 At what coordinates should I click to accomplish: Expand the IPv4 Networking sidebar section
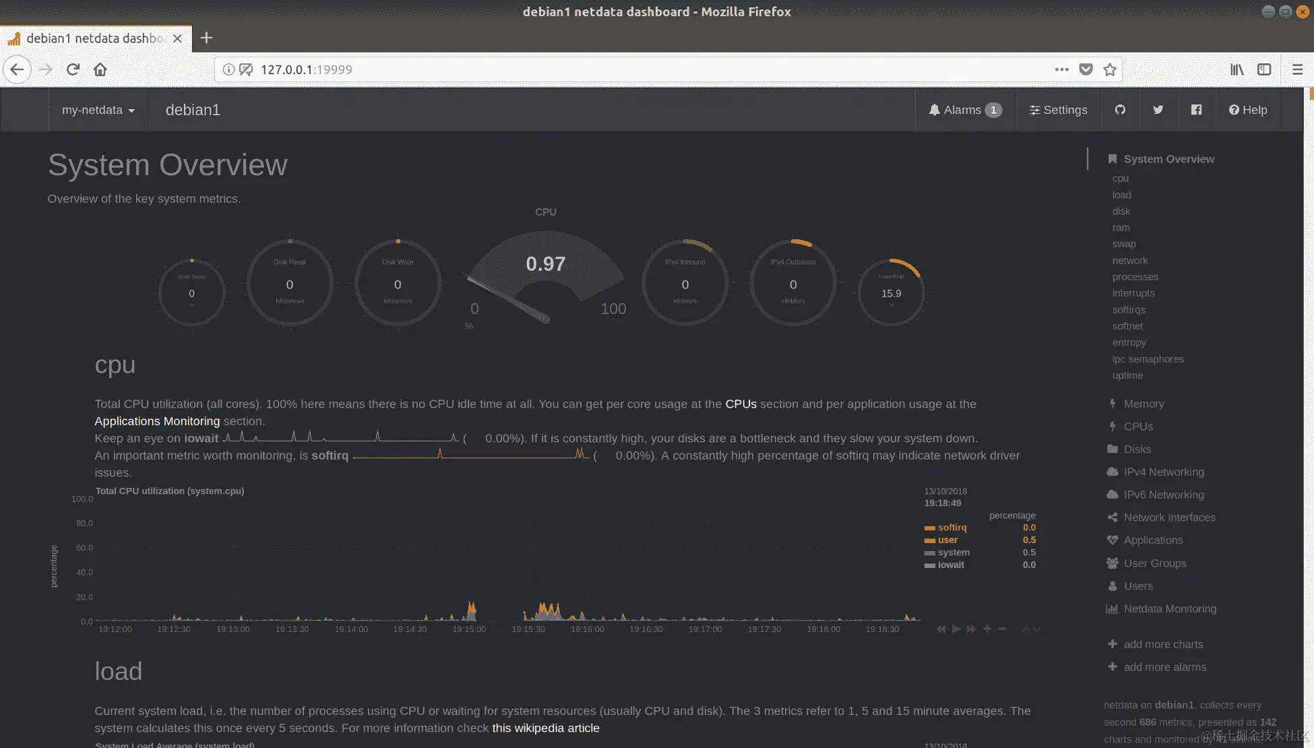click(1163, 472)
